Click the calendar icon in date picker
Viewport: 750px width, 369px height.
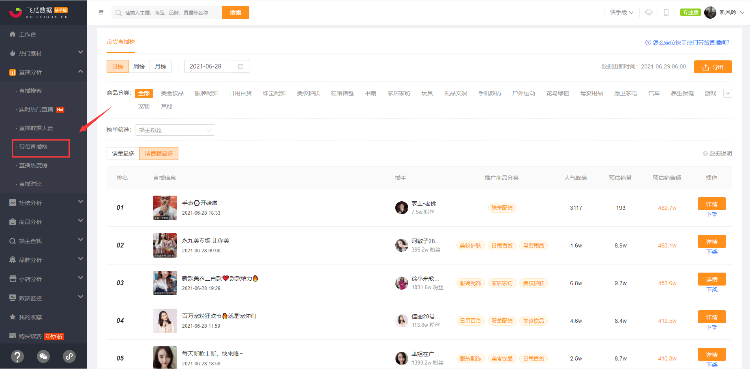[241, 66]
